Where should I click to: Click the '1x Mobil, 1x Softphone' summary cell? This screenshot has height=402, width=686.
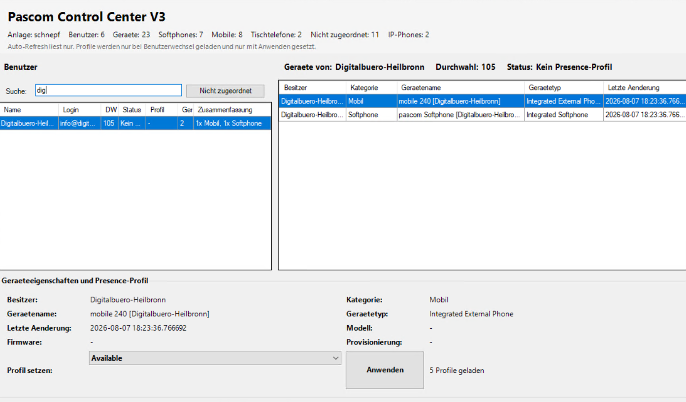(x=232, y=124)
